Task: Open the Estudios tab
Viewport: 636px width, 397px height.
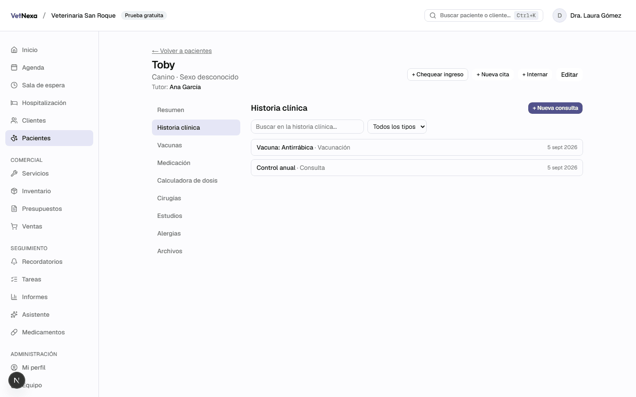Action: (x=196, y=216)
